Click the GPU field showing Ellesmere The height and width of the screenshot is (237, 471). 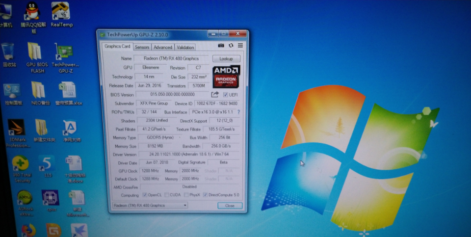click(151, 67)
